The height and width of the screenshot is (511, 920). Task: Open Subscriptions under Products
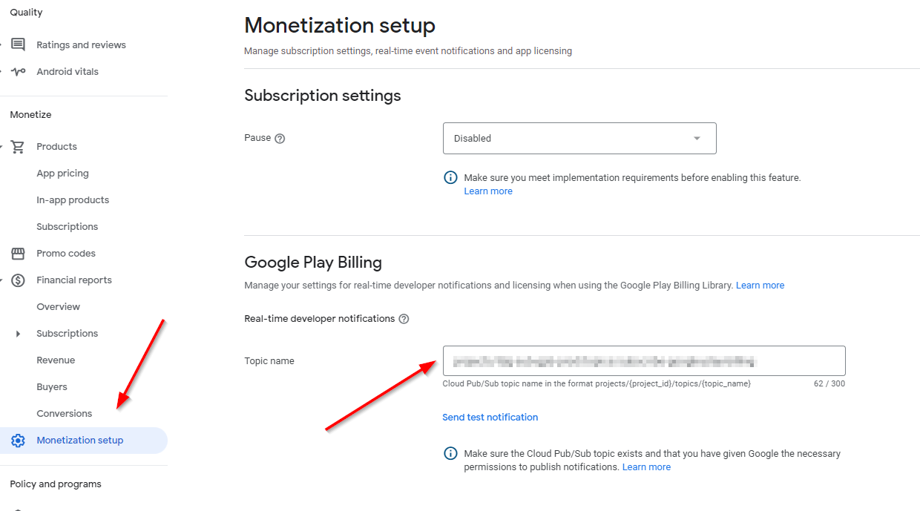67,227
